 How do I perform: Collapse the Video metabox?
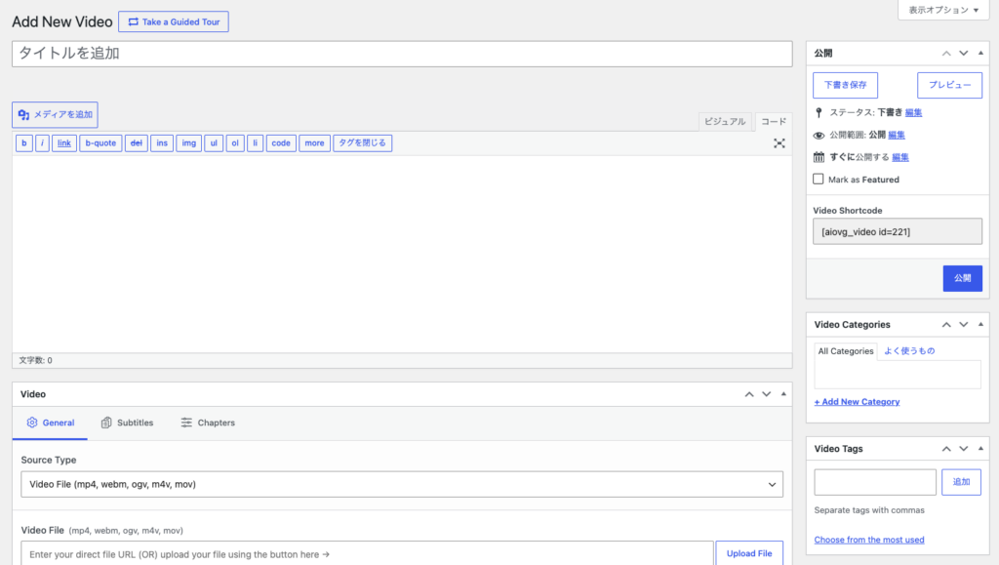[x=783, y=394]
